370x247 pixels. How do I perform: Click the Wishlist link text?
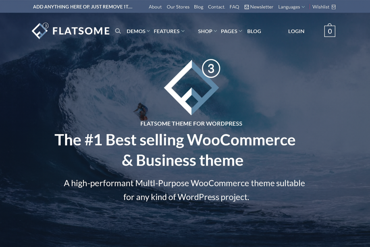tap(321, 7)
